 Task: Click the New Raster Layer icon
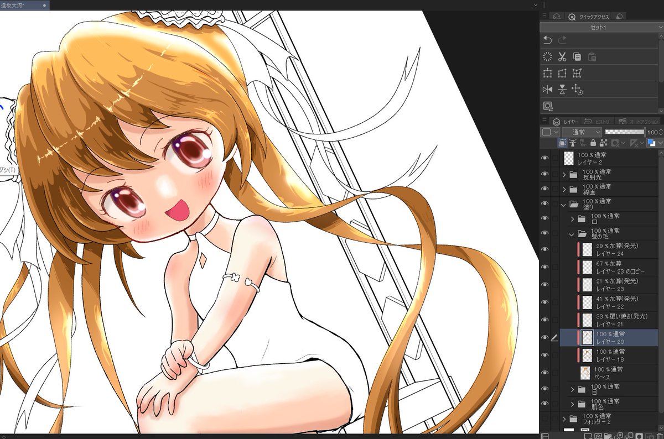(x=588, y=436)
